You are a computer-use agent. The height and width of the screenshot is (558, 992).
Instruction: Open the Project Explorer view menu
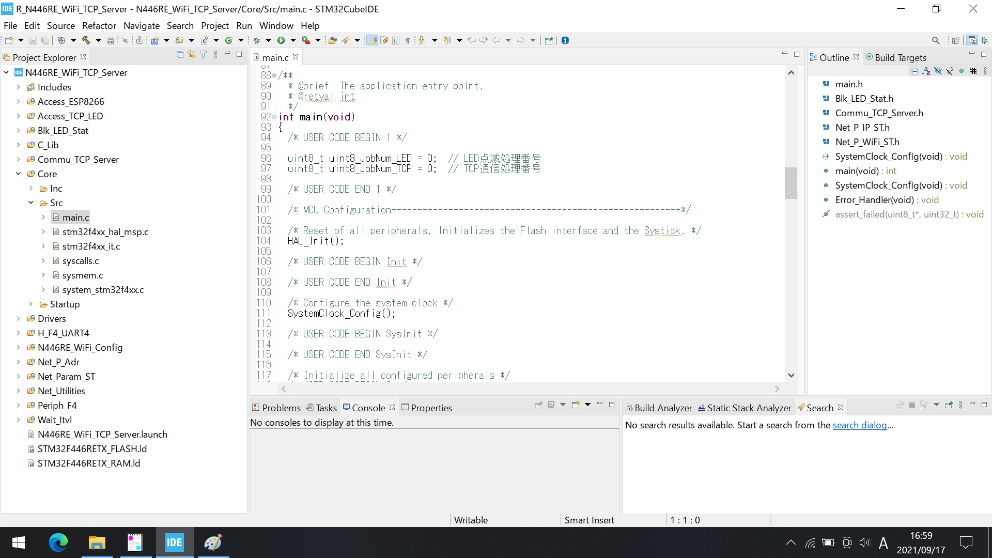tap(215, 55)
